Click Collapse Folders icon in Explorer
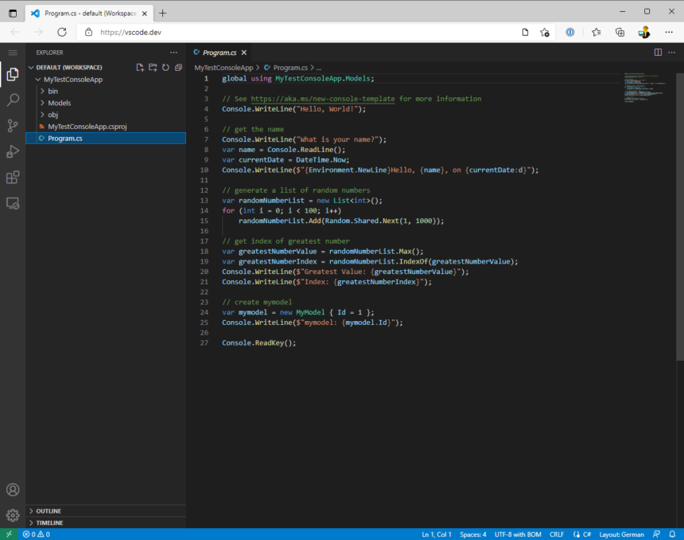 click(x=177, y=68)
